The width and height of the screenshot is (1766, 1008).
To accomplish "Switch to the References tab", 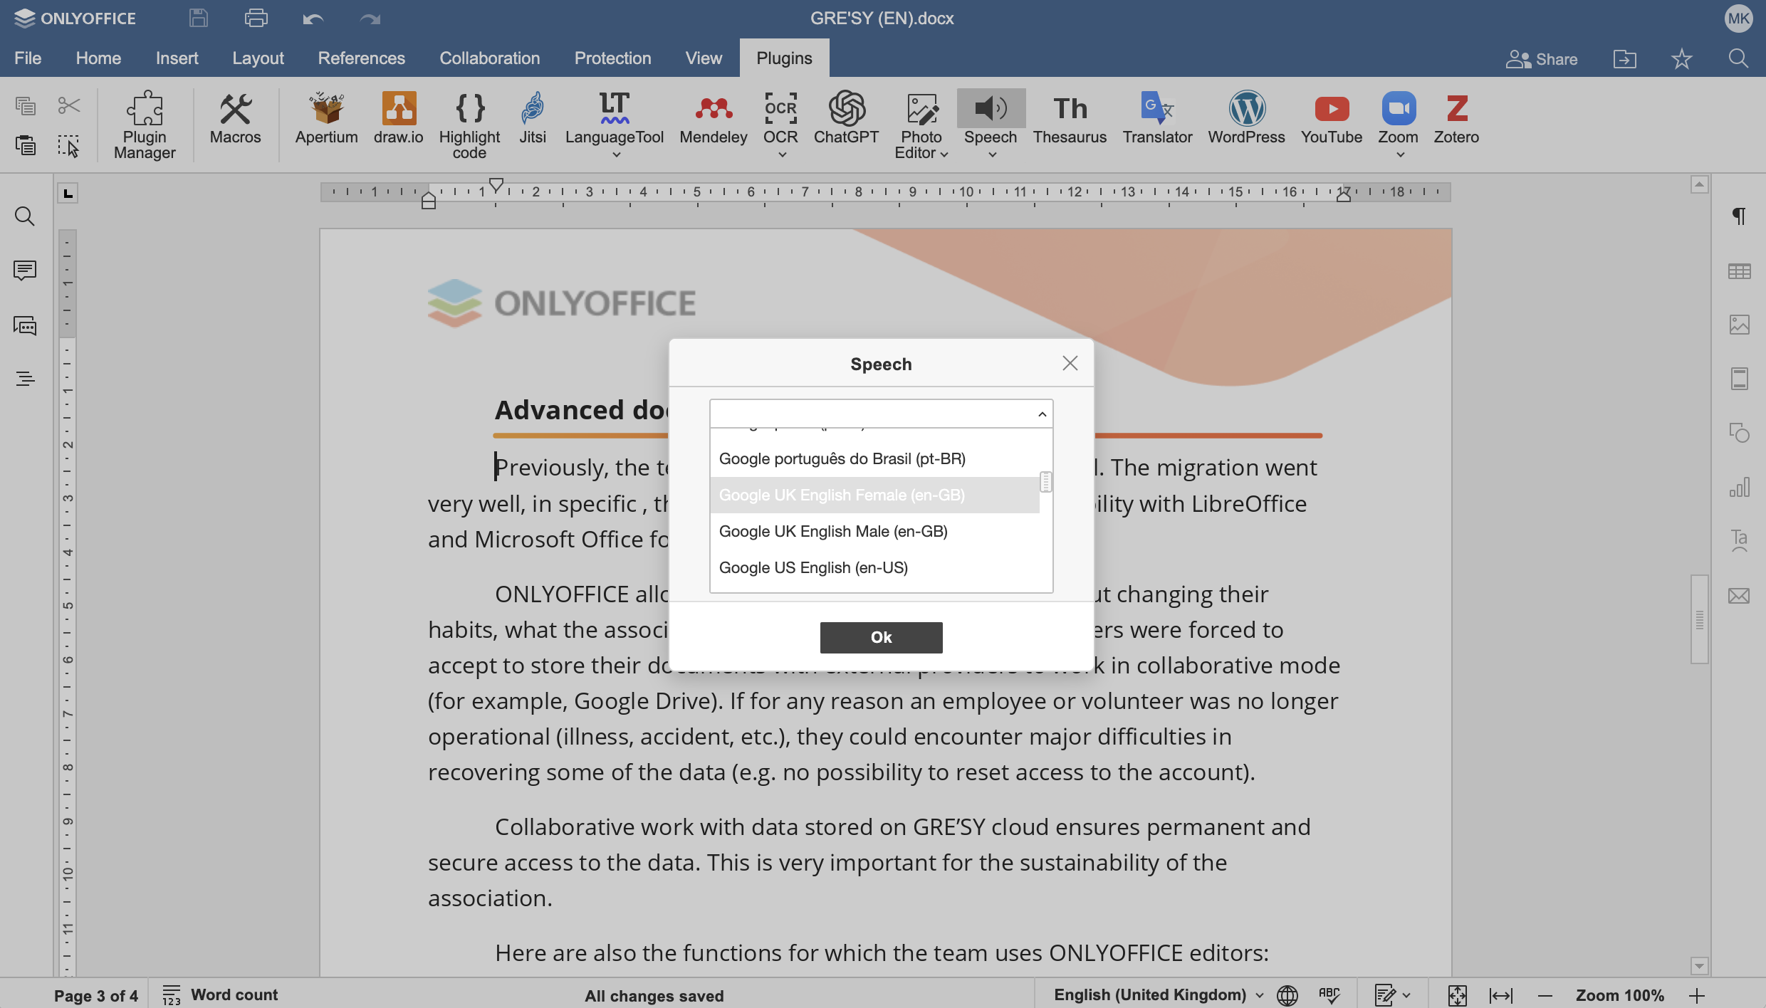I will click(361, 58).
